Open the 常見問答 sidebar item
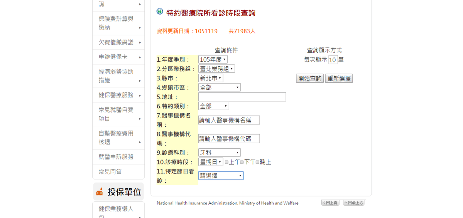 (x=118, y=172)
